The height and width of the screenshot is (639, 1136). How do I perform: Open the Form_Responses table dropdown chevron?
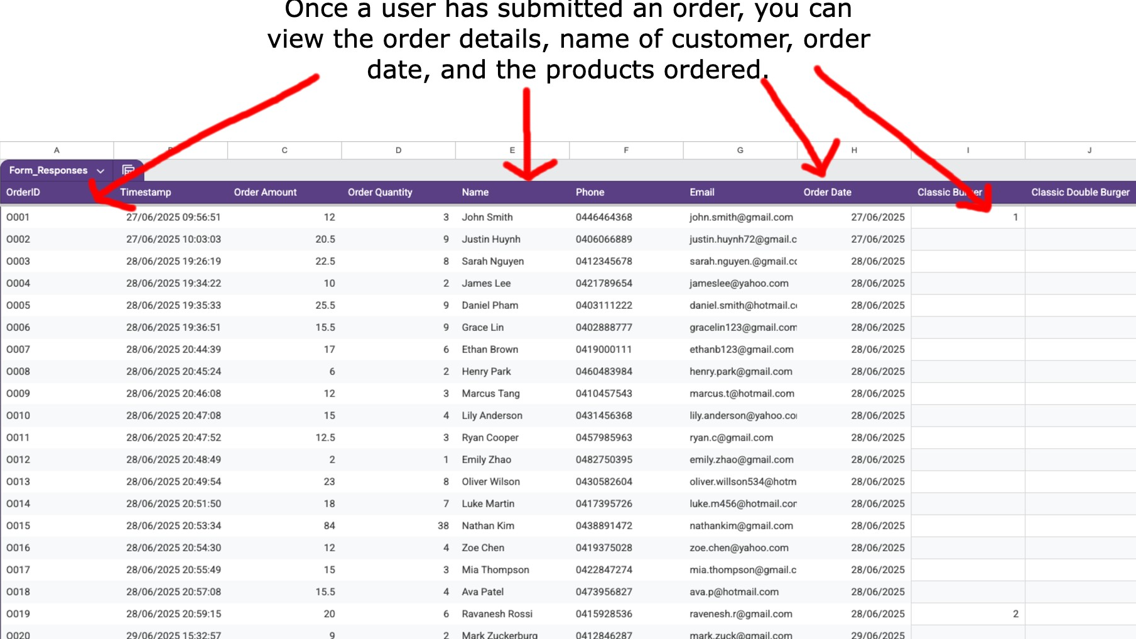100,171
